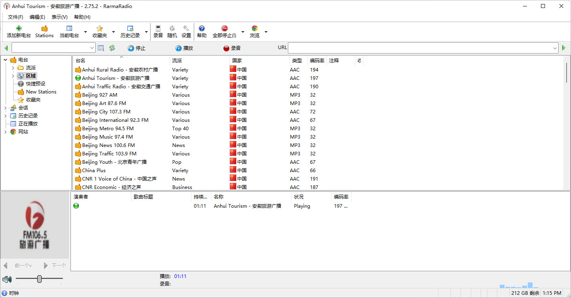
Task: Click the 帮助 help toolbar icon
Action: click(x=202, y=28)
